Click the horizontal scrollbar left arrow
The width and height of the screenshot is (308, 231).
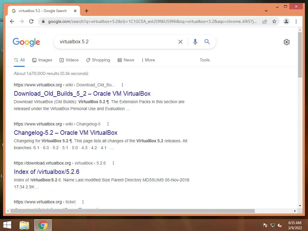pos(8,211)
